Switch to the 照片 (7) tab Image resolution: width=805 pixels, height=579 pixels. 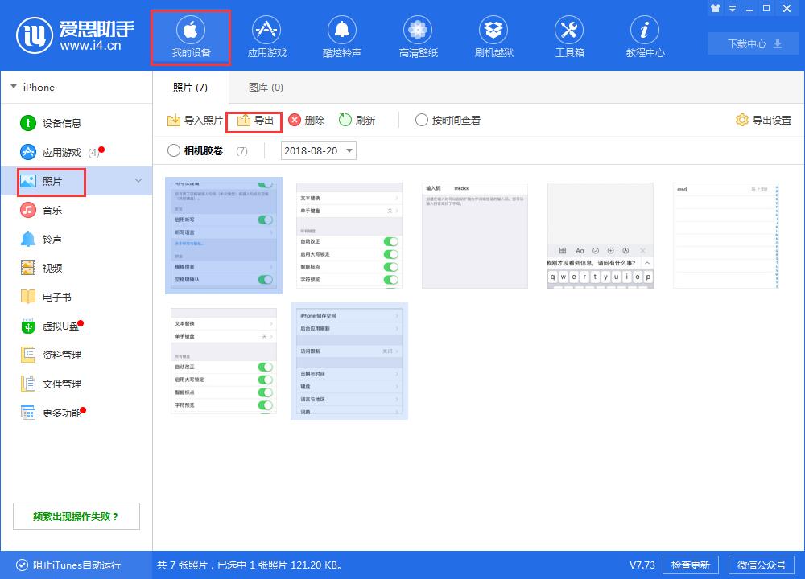pos(189,87)
